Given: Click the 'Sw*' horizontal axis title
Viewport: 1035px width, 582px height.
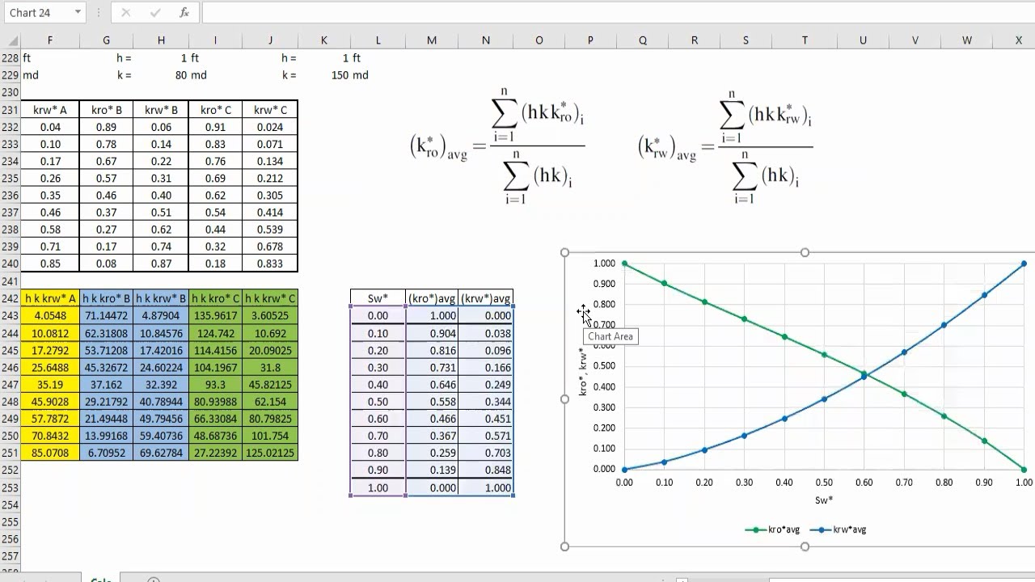Looking at the screenshot, I should click(x=824, y=500).
